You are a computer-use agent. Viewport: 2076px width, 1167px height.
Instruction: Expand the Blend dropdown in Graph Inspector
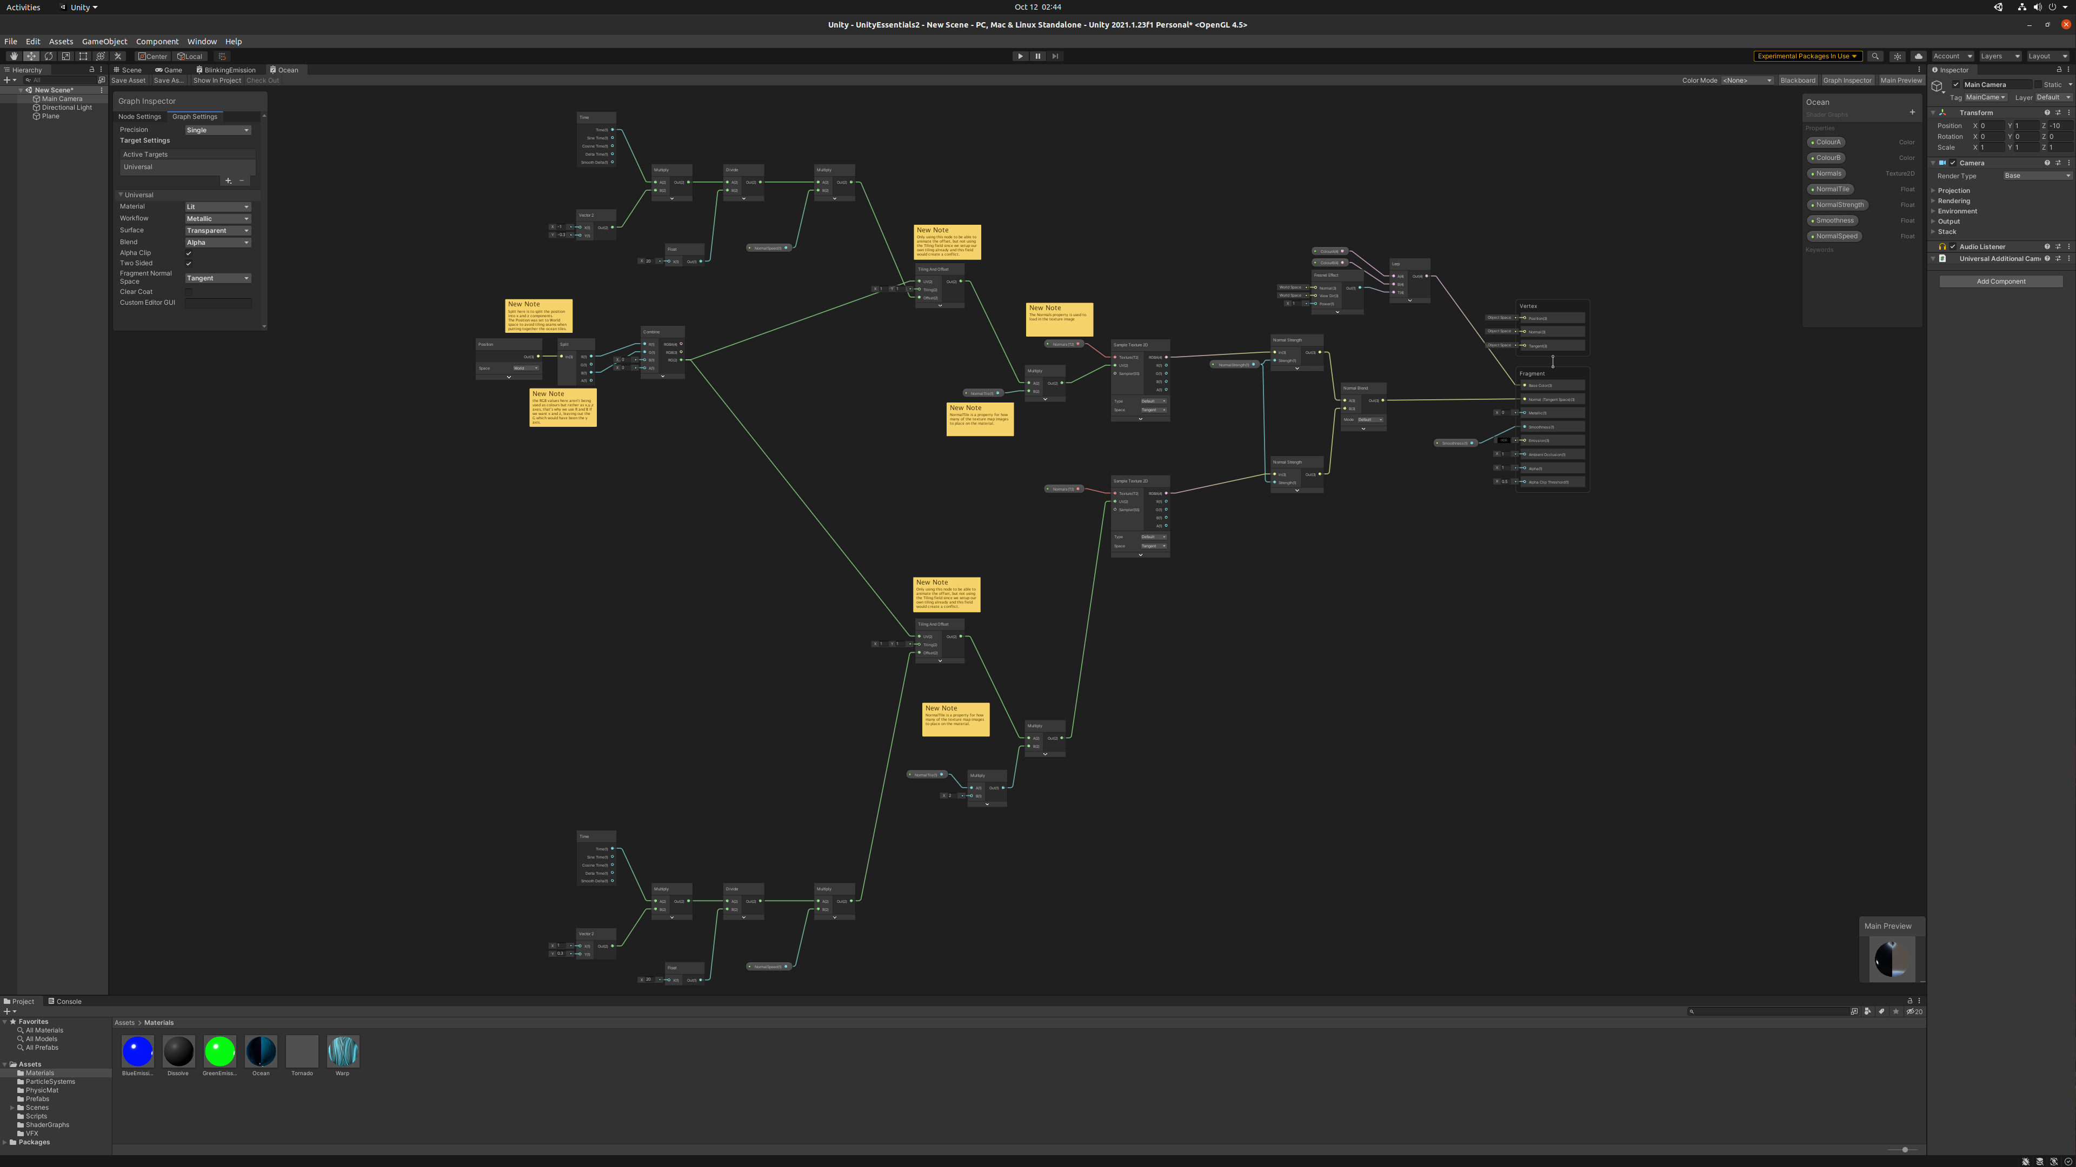click(217, 242)
